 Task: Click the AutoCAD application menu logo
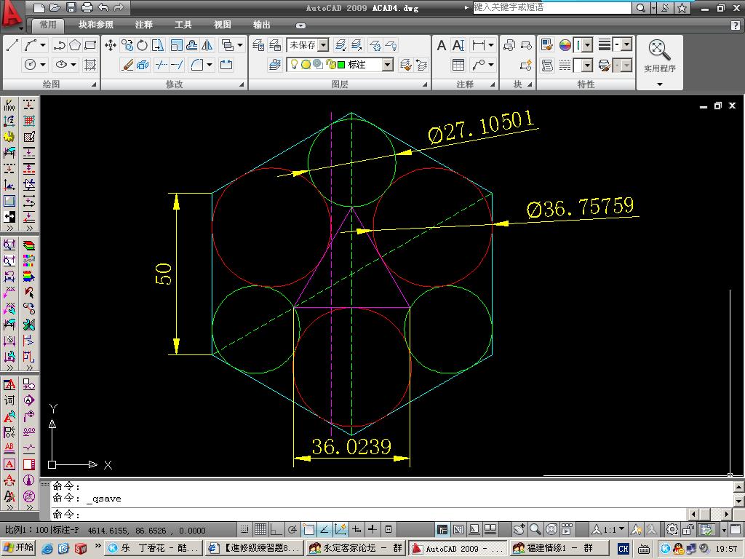tap(12, 13)
